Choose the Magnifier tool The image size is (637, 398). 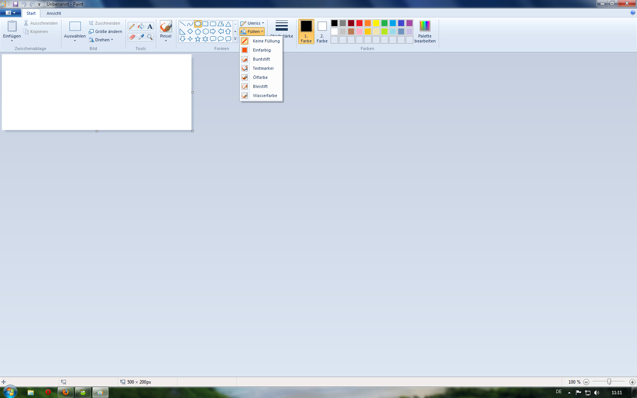point(150,37)
